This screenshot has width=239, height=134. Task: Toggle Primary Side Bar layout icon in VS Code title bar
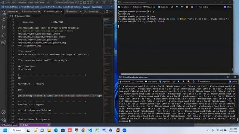[81, 3]
